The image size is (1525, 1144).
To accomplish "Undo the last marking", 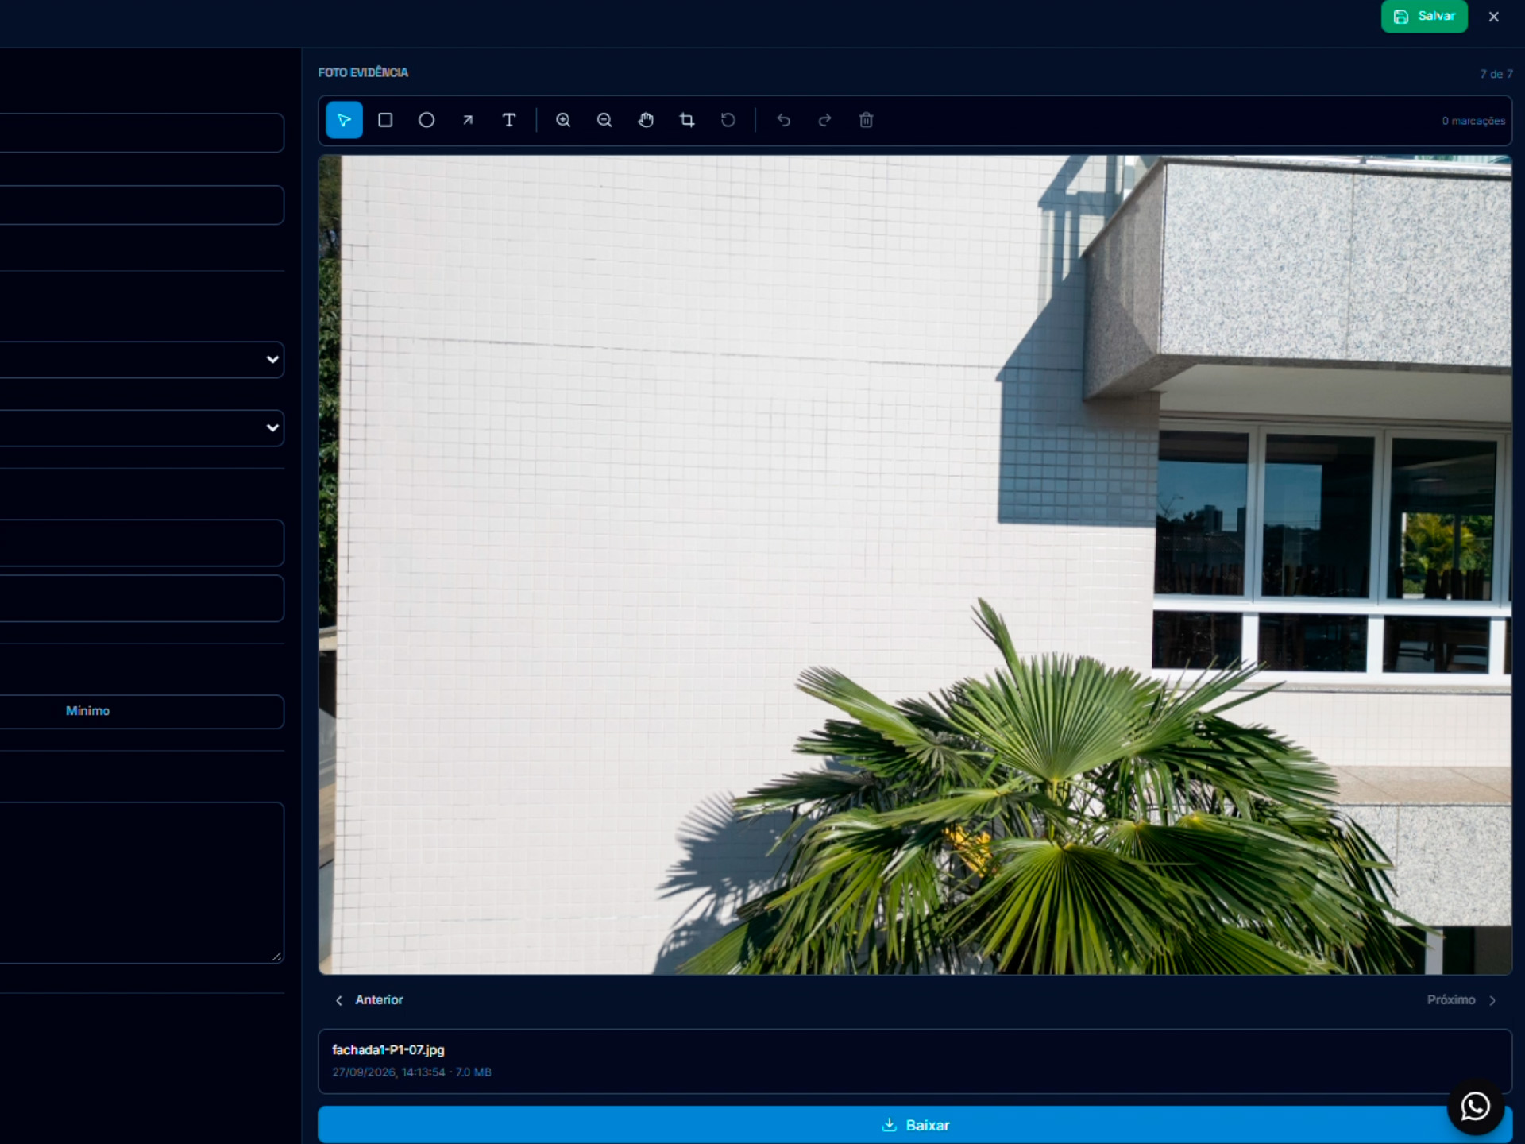I will tap(784, 120).
